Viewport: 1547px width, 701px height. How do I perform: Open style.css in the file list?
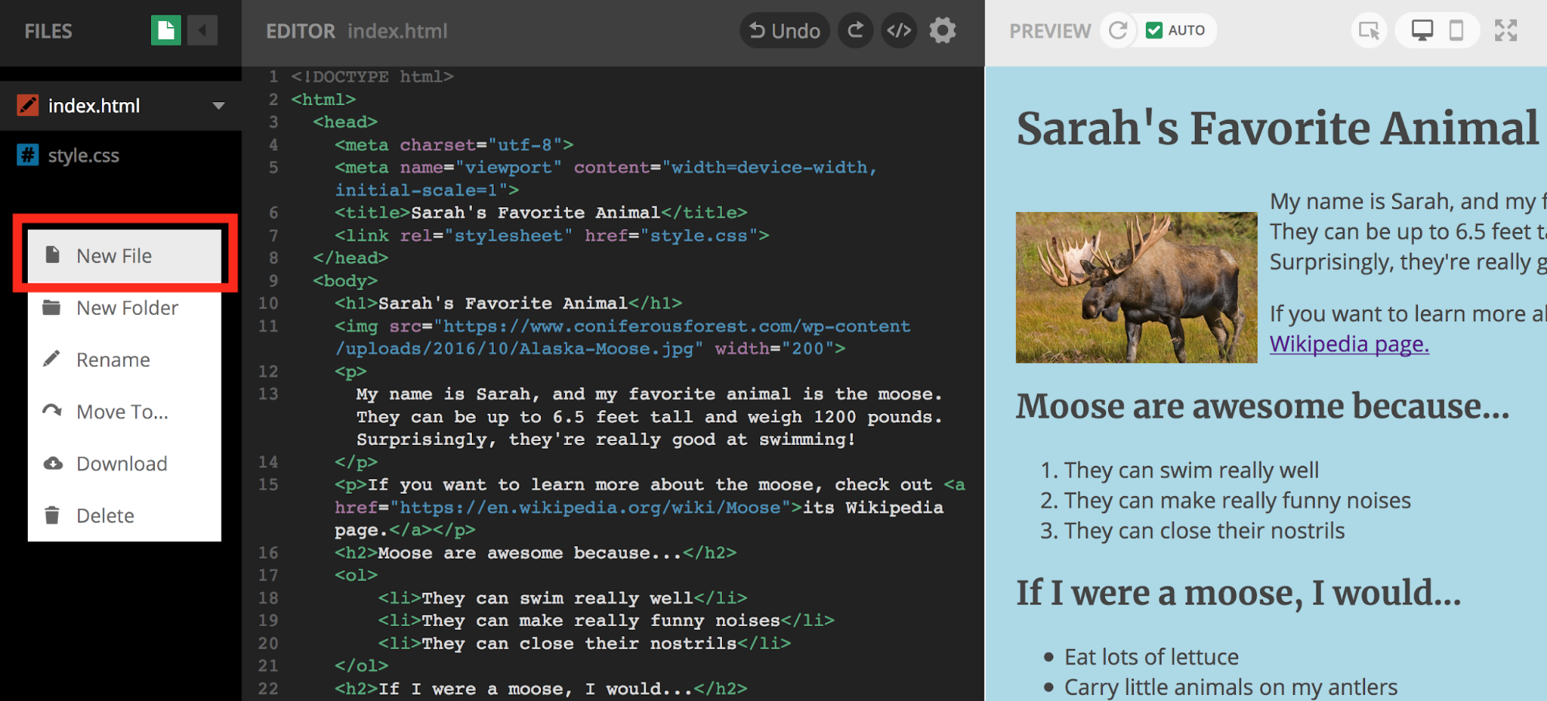[83, 156]
